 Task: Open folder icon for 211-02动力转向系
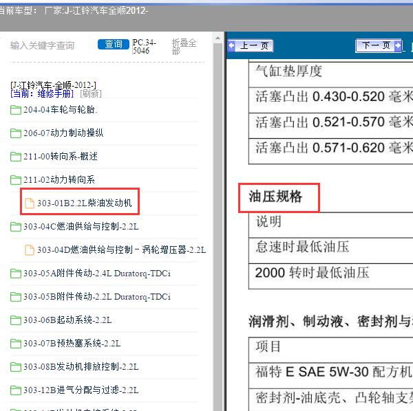click(x=16, y=180)
